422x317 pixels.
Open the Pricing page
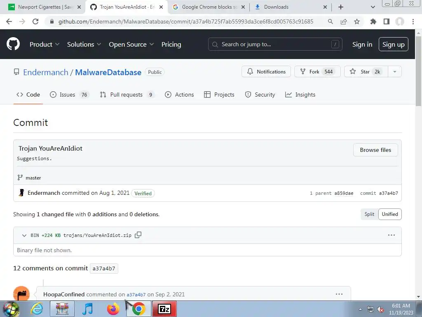coord(171,45)
